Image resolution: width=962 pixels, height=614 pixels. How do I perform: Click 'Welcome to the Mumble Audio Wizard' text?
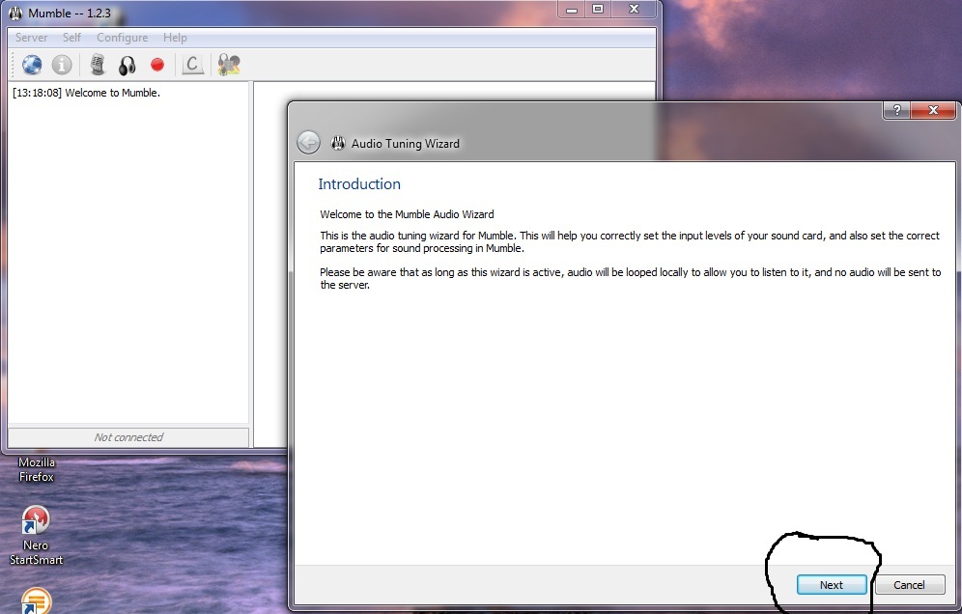click(407, 214)
